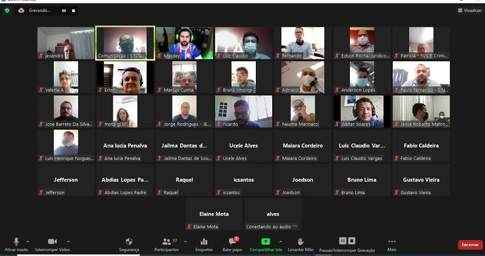
Task: Click the pause recording icon in bottom toolbar
Action: click(x=343, y=241)
